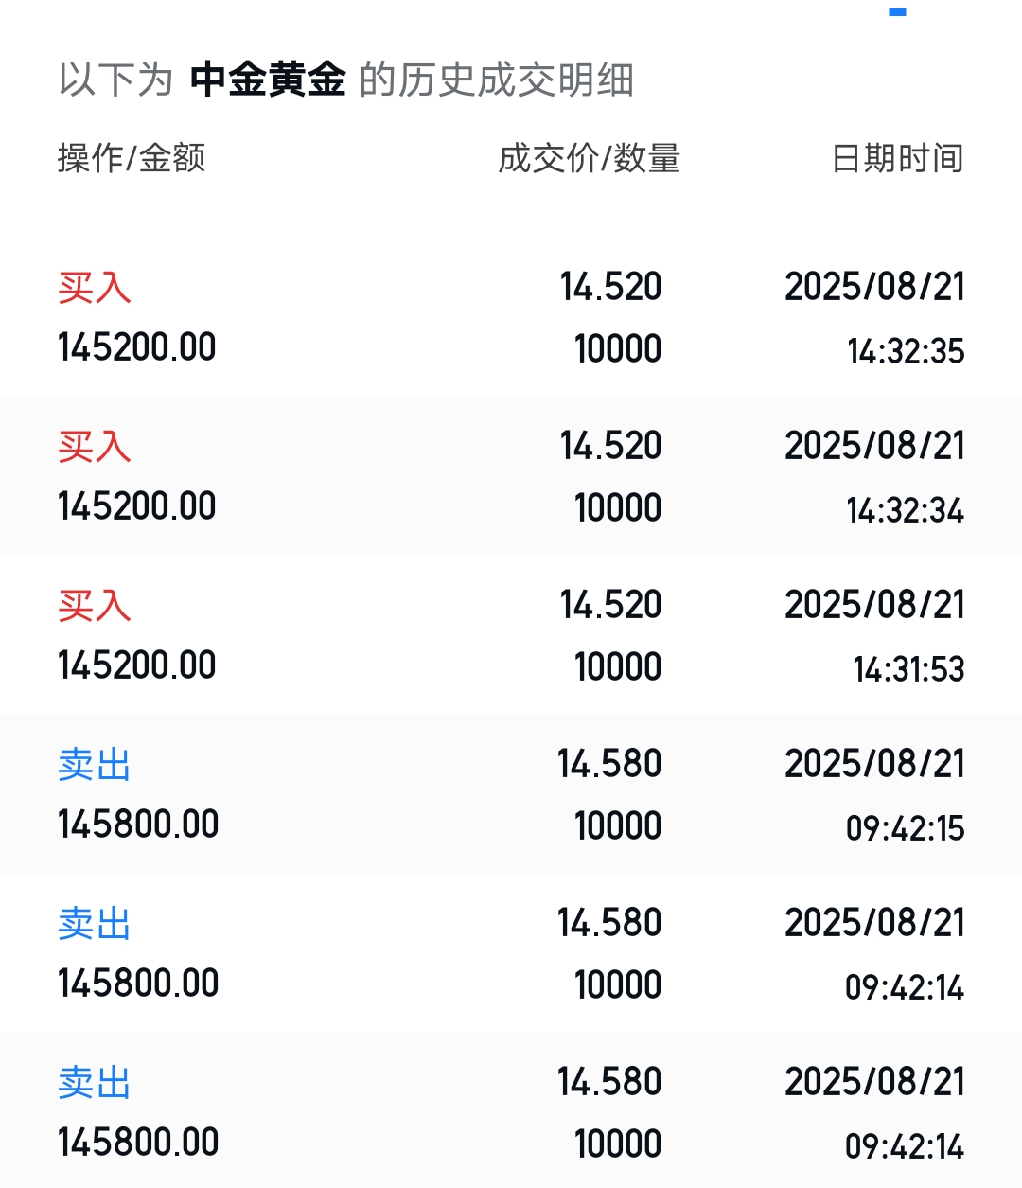Open the 买入 record at 14:32:34

tap(511, 476)
